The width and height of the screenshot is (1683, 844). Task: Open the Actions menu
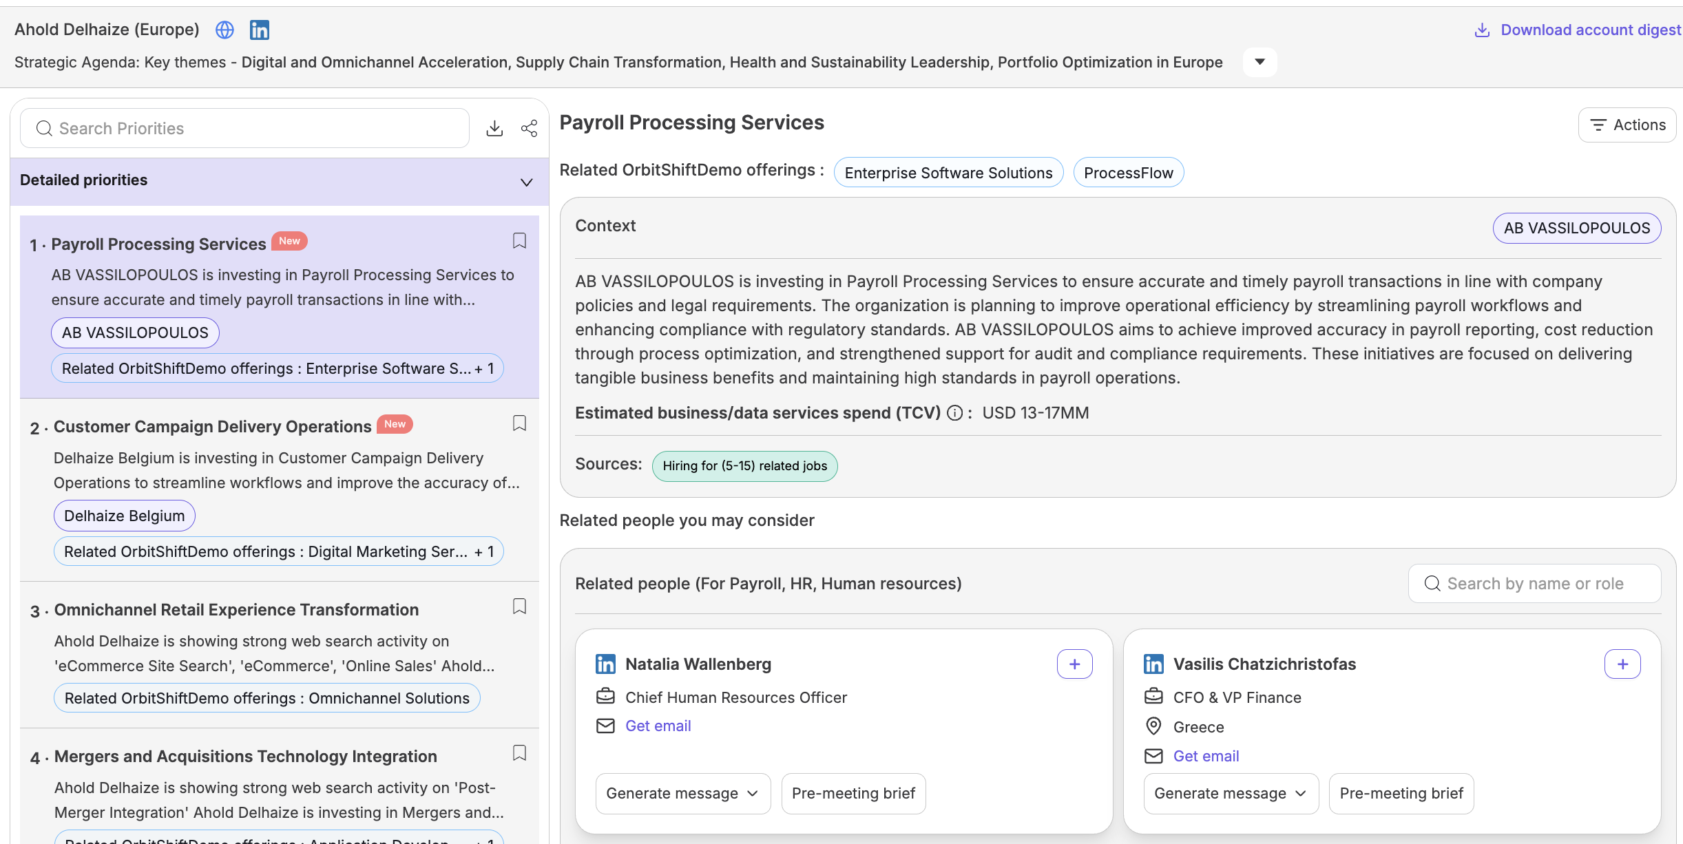(1627, 125)
